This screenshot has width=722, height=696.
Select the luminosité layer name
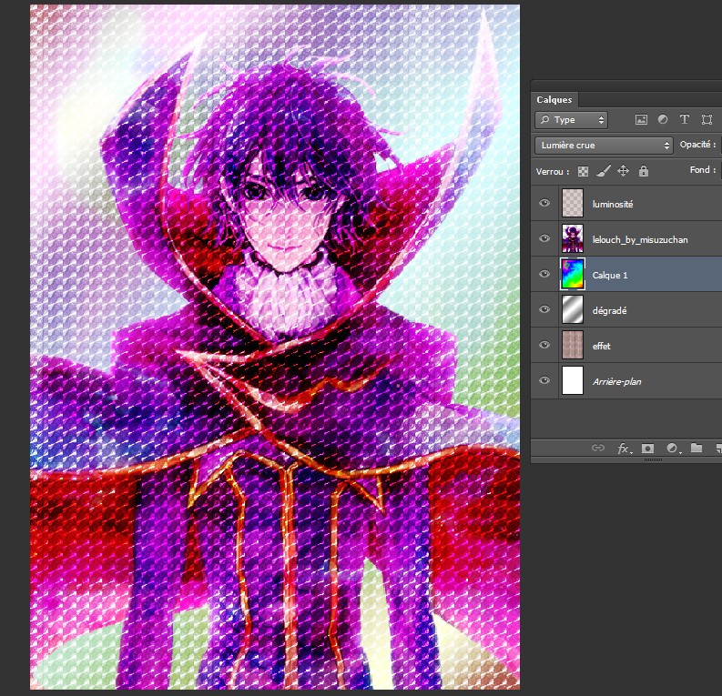[613, 204]
